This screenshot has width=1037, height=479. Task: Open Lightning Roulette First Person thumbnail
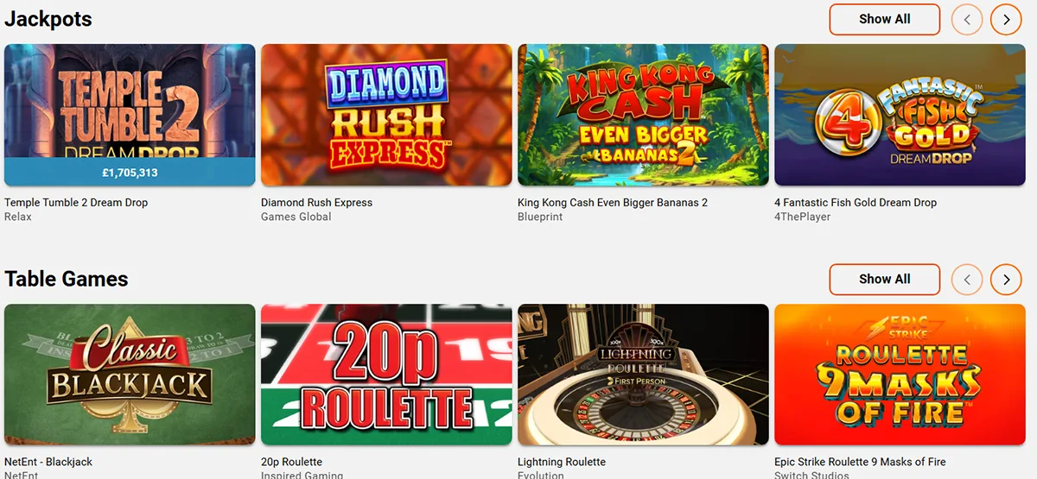(643, 375)
